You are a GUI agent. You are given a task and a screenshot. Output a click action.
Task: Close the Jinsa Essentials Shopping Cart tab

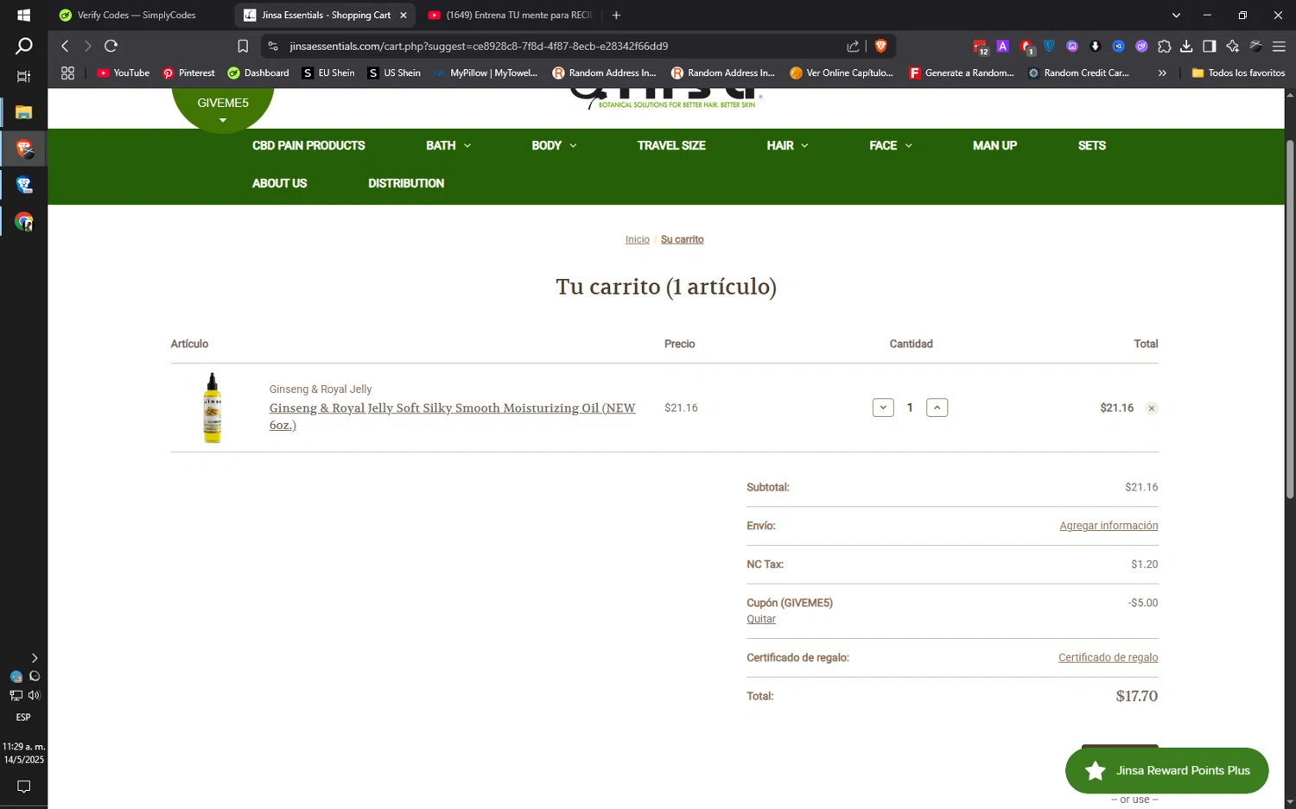tap(403, 15)
